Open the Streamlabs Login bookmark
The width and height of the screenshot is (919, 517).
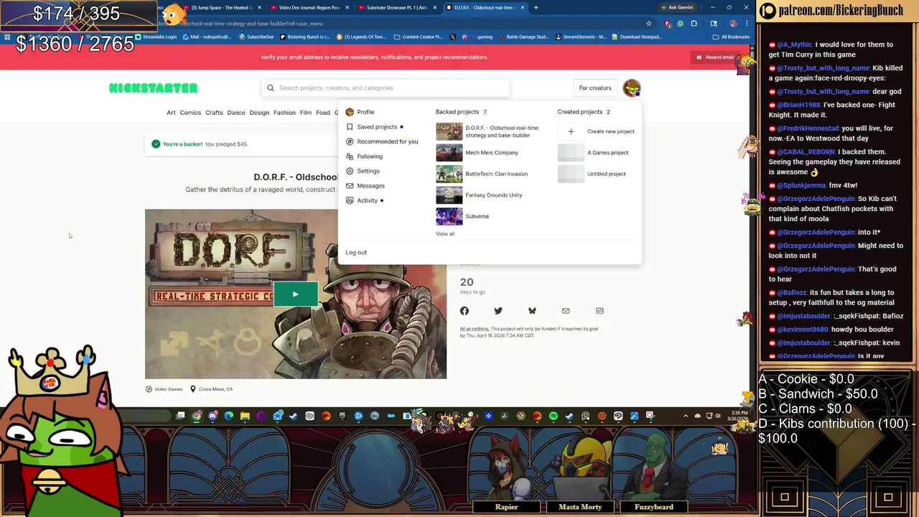point(157,37)
